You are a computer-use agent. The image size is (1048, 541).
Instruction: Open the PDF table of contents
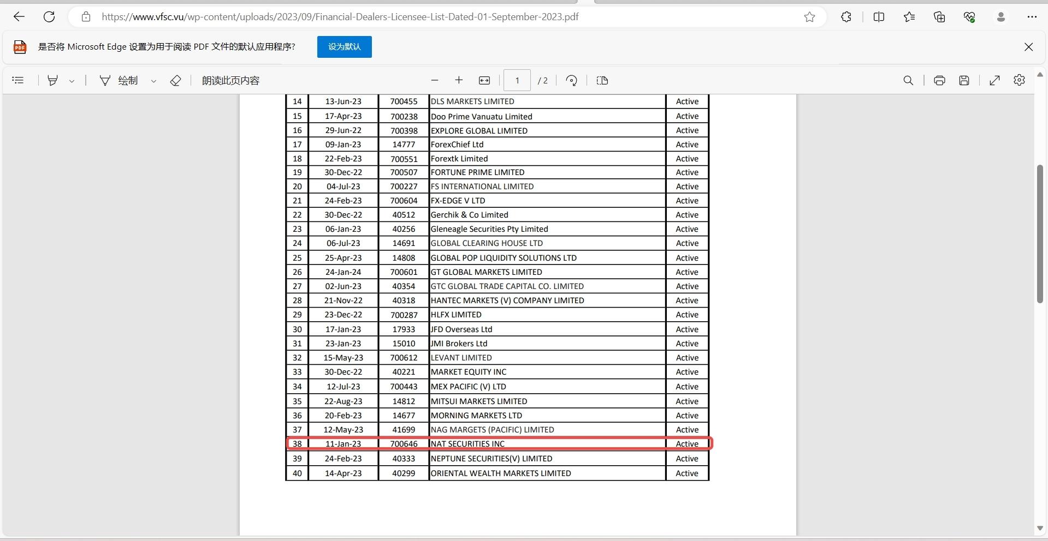18,80
